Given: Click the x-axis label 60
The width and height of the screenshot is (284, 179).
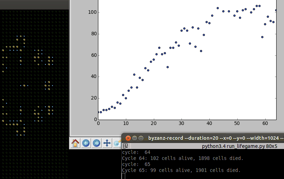Looking at the screenshot, I should tap(265, 123).
